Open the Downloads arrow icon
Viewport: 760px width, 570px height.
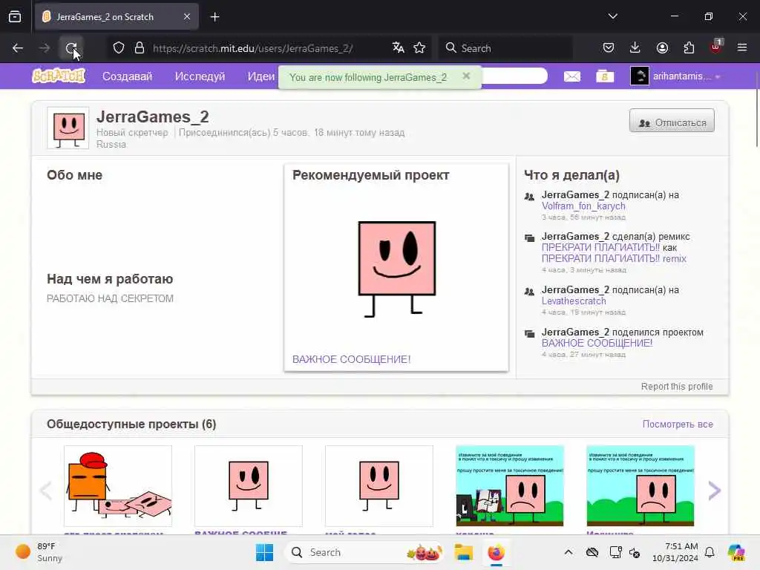tap(635, 47)
